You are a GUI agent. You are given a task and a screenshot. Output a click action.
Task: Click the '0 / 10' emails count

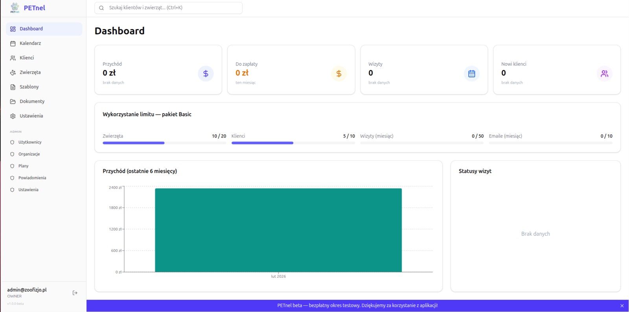(x=607, y=136)
